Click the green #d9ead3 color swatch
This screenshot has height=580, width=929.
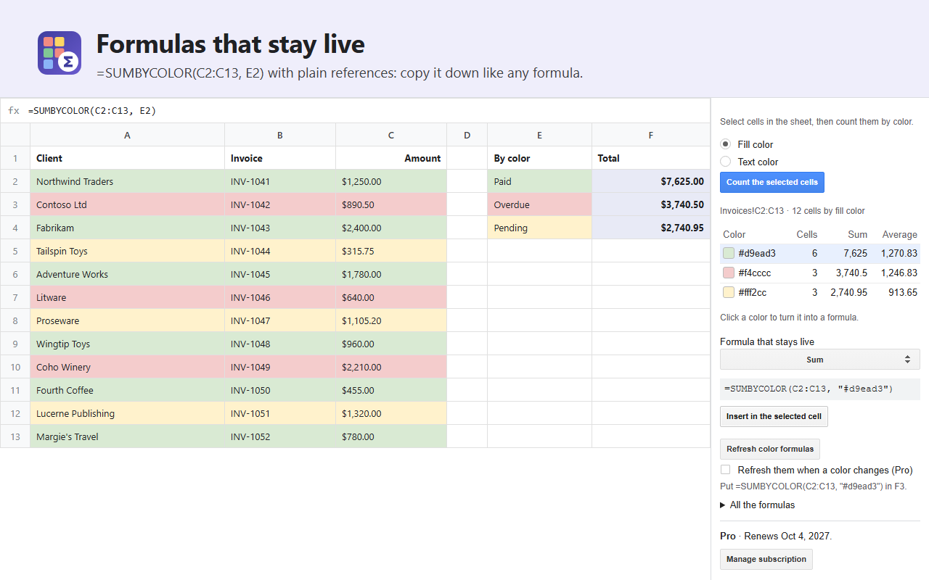click(729, 253)
